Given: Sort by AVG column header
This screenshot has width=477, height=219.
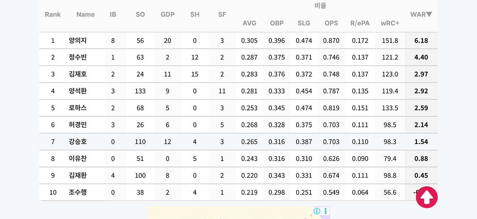Looking at the screenshot, I should (249, 23).
